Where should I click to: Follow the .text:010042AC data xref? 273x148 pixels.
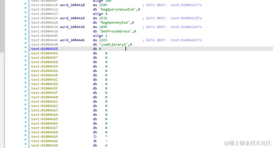[185, 40]
